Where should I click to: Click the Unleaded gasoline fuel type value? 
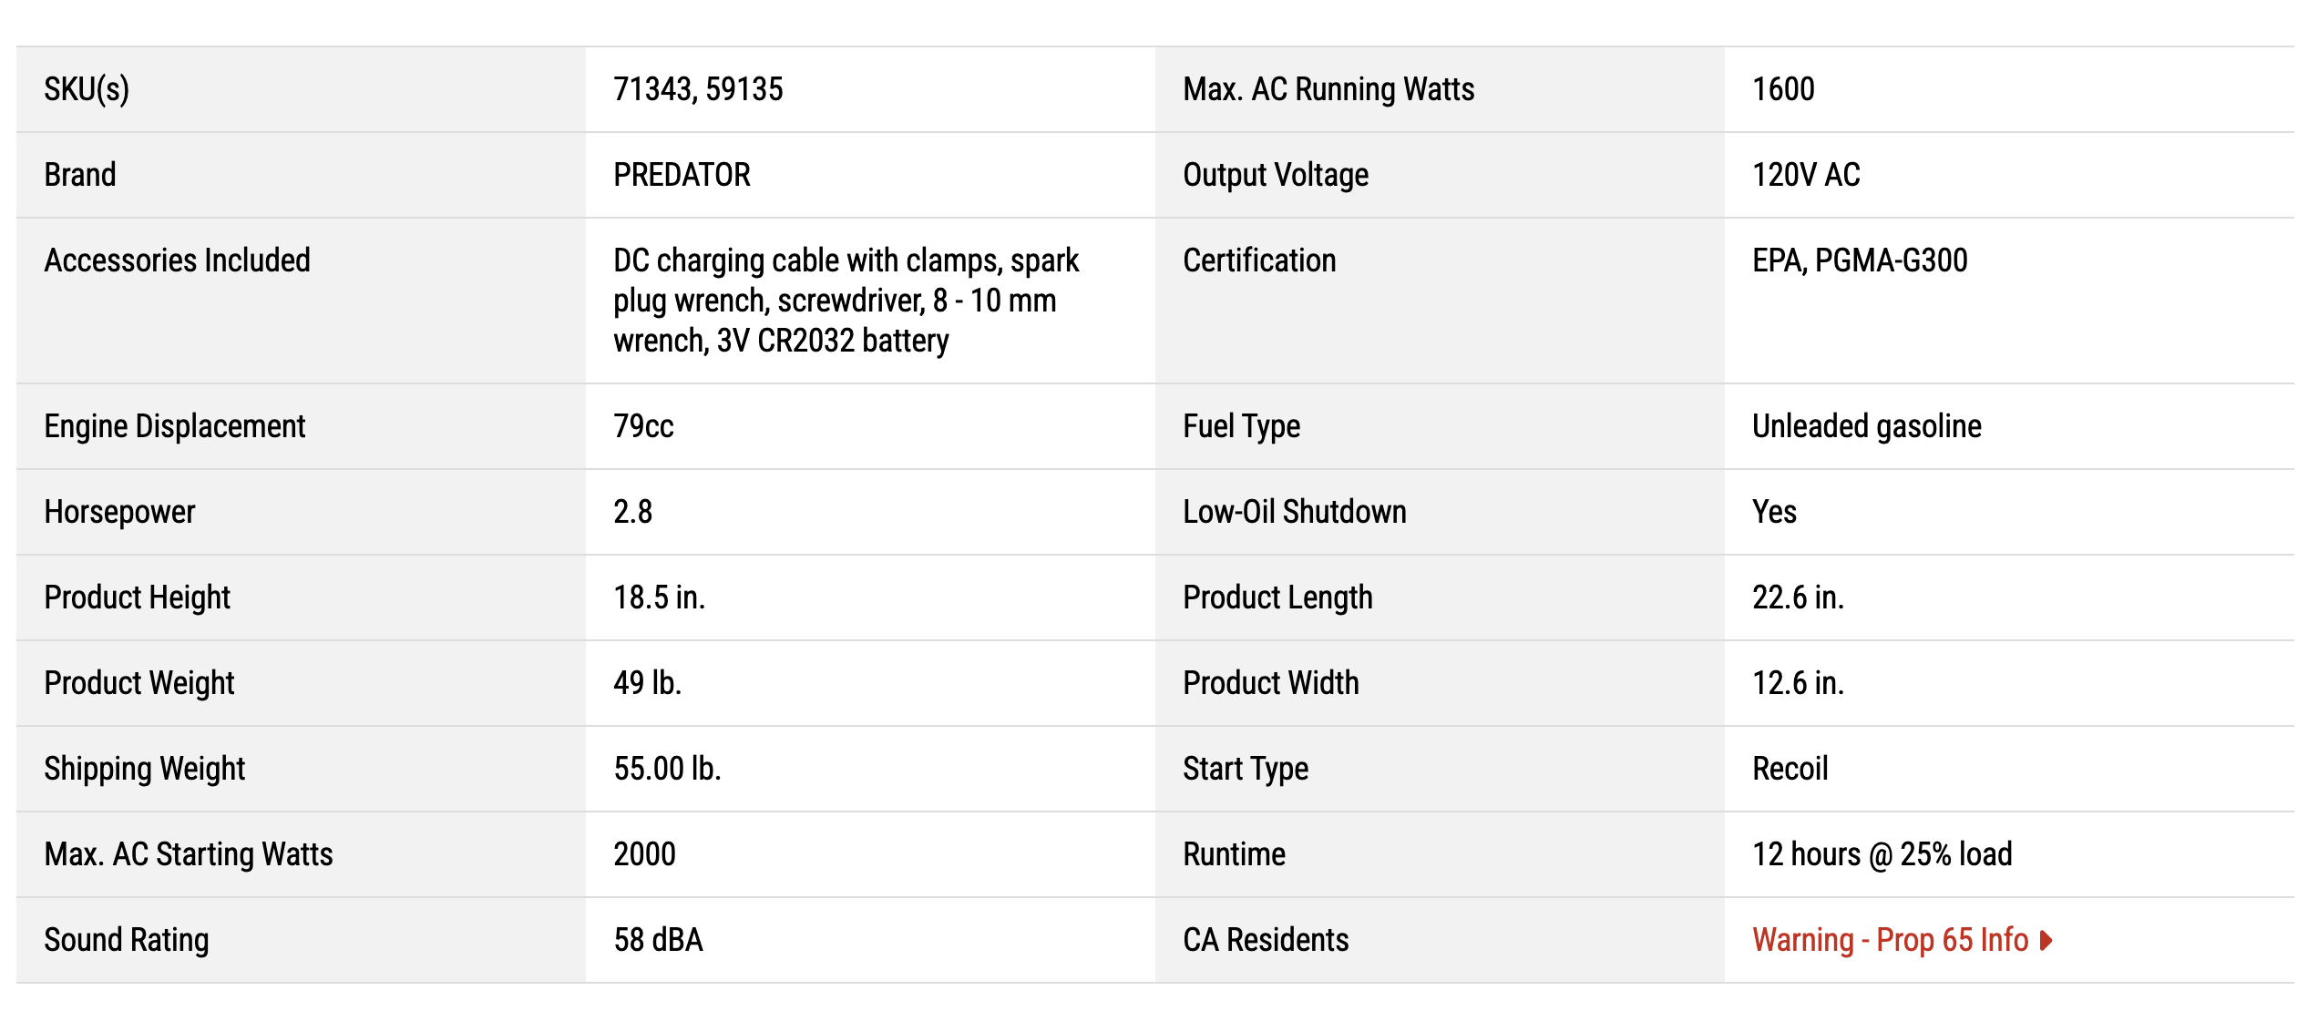tap(1867, 426)
